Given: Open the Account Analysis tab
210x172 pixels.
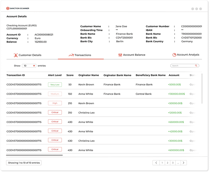Looking at the screenshot, I should pyautogui.click(x=186, y=55).
